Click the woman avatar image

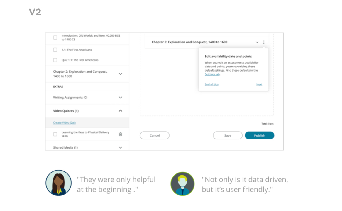59,183
